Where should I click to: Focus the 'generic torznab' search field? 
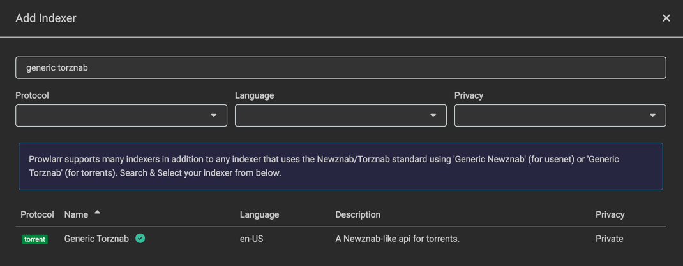[x=340, y=67]
